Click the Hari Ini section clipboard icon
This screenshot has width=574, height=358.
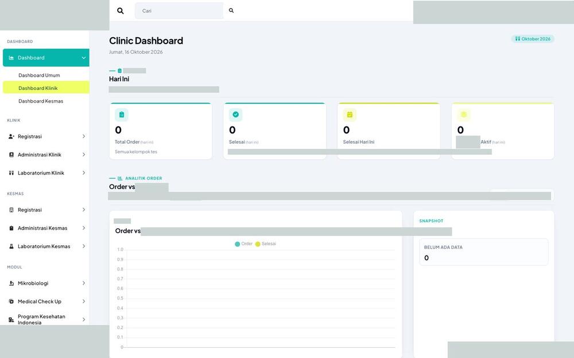[120, 70]
